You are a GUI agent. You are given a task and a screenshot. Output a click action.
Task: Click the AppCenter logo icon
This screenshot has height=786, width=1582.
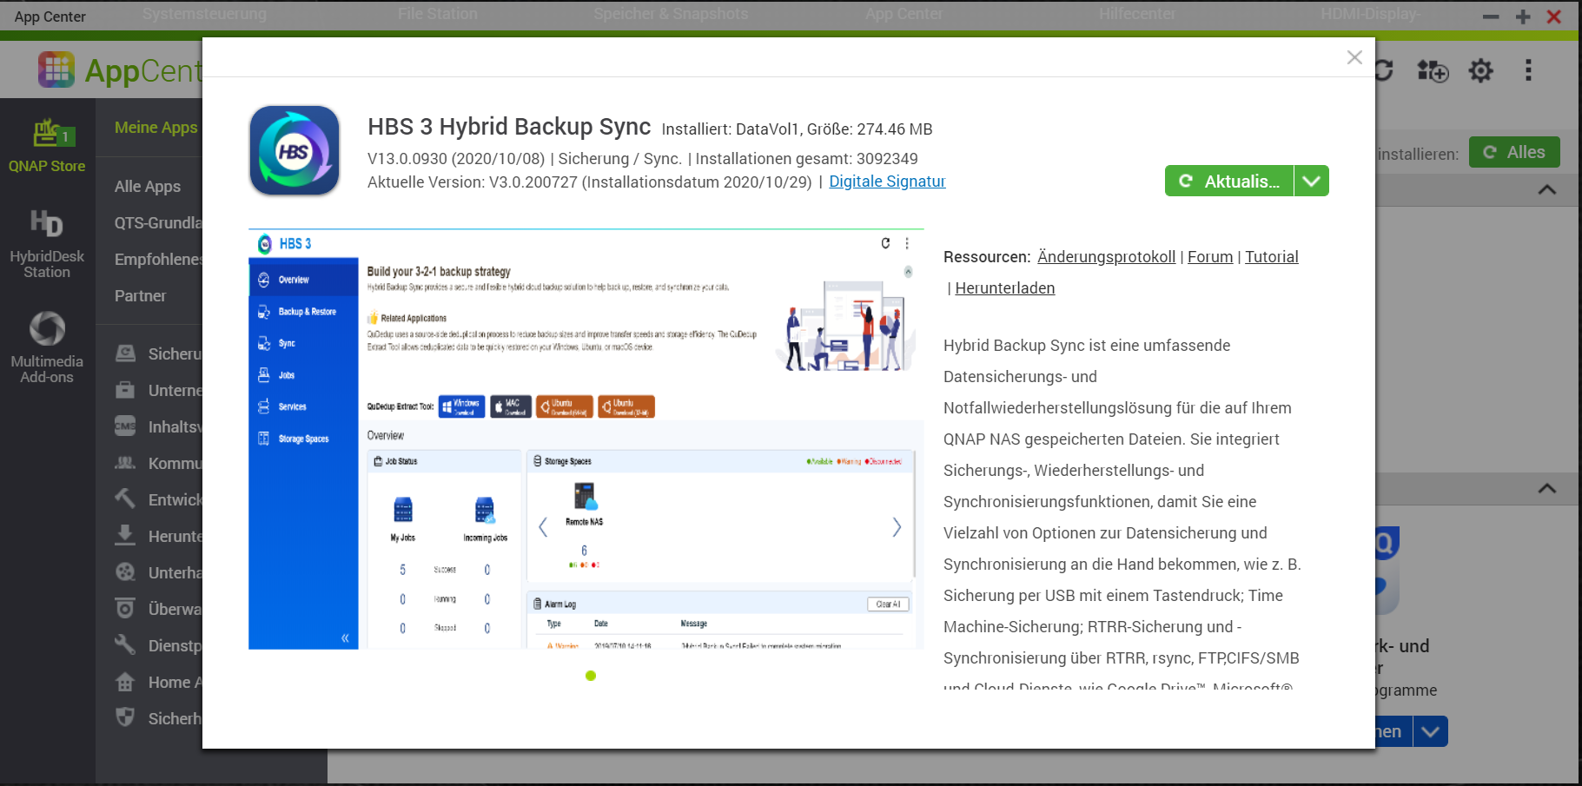point(56,69)
